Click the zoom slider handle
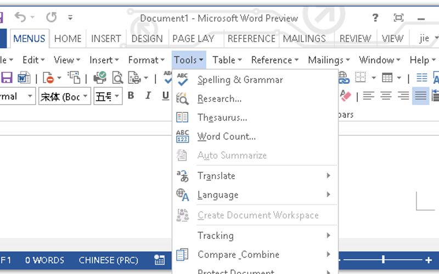 pos(383,260)
